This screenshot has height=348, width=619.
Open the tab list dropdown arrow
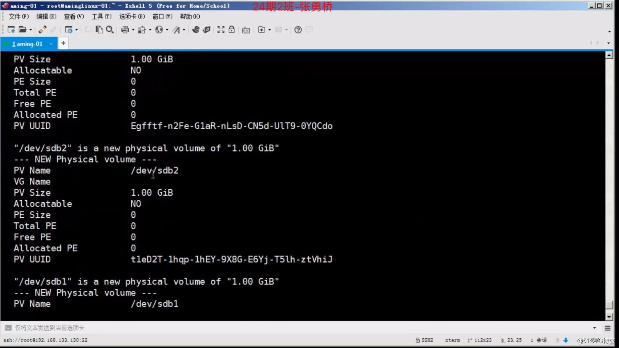609,43
